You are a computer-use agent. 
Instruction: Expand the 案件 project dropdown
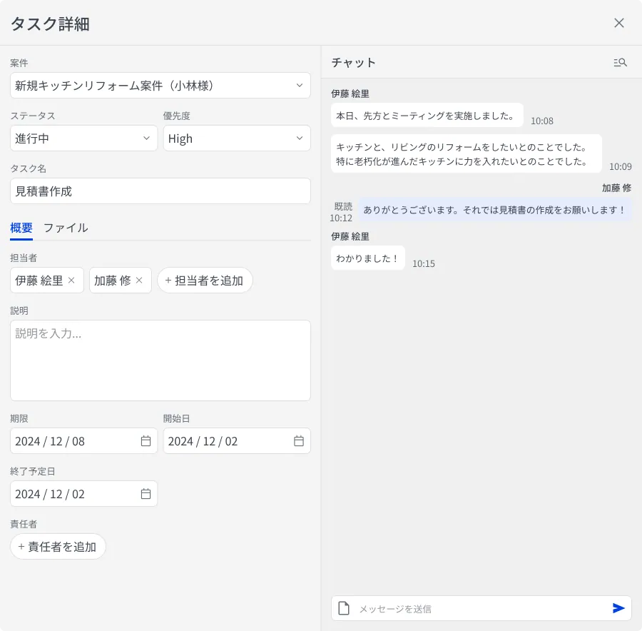[x=160, y=85]
